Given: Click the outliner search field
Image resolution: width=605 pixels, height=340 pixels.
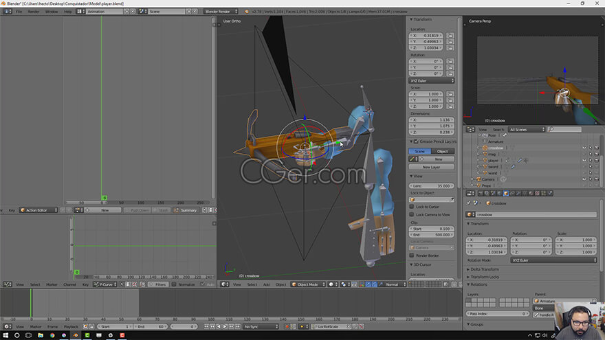Looking at the screenshot, I should (x=564, y=130).
